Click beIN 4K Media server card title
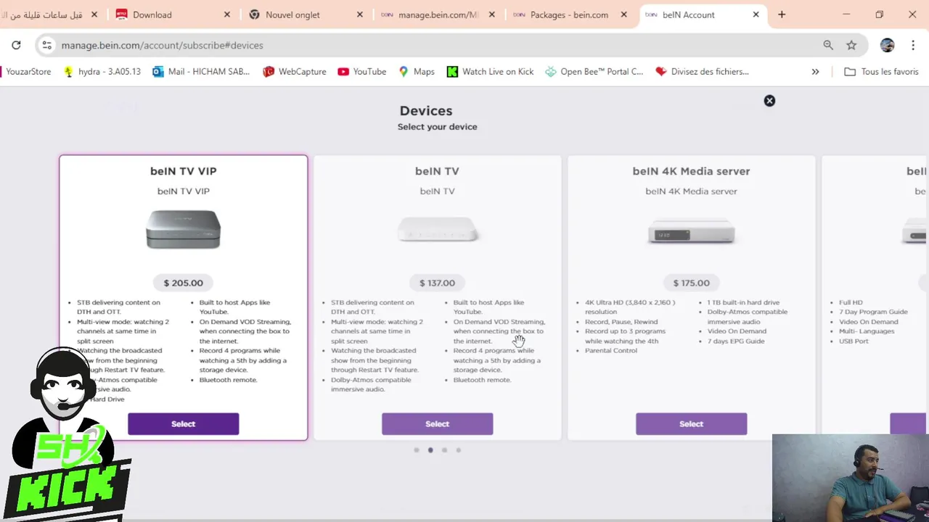Viewport: 929px width, 522px height. click(x=691, y=171)
